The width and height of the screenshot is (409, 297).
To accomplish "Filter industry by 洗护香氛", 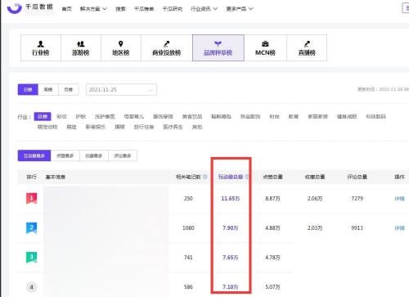I will 105,116.
